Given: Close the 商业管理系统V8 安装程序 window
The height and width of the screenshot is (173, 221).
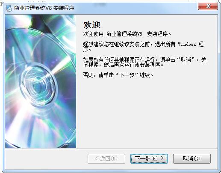Looking at the screenshot, I should pyautogui.click(x=208, y=6).
